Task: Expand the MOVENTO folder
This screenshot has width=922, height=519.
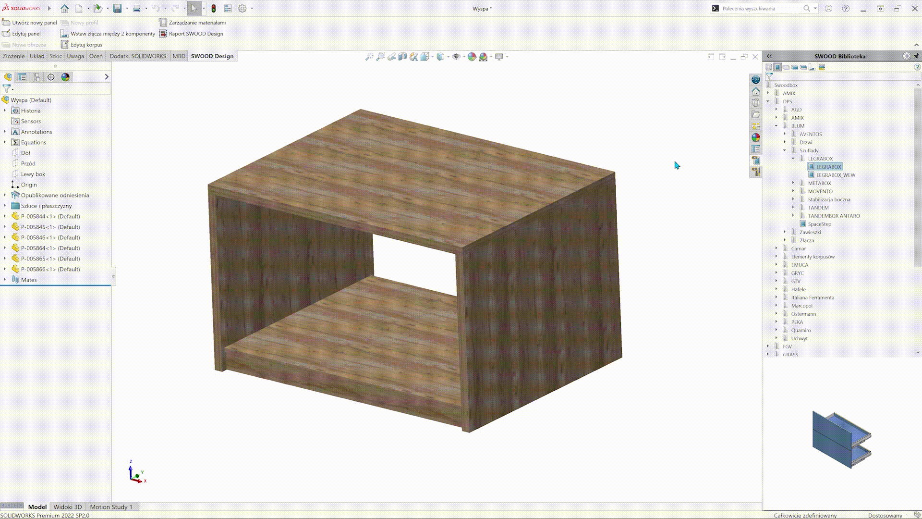Action: 792,191
